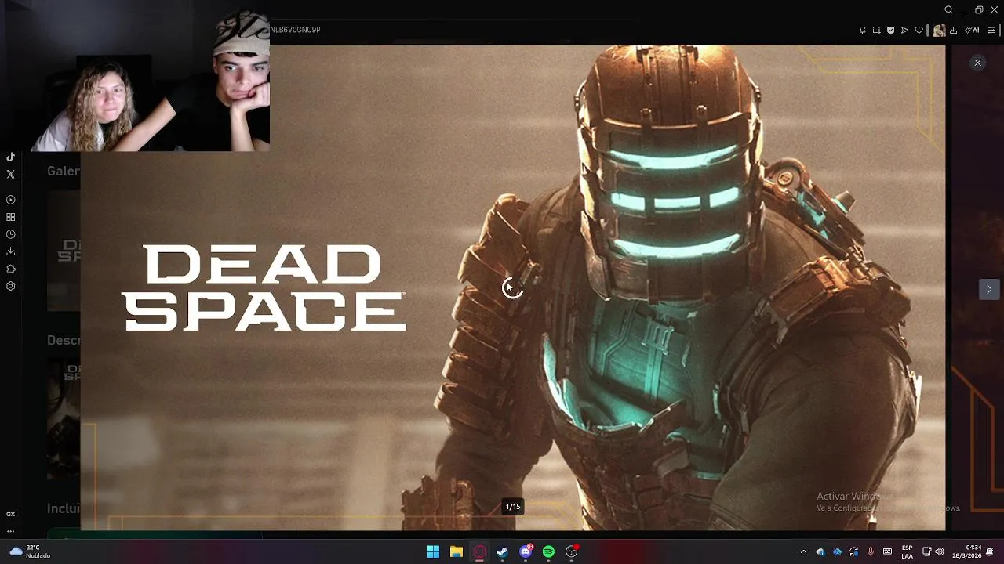
Task: Open Extensions puzzle icon in sidebar
Action: click(11, 269)
